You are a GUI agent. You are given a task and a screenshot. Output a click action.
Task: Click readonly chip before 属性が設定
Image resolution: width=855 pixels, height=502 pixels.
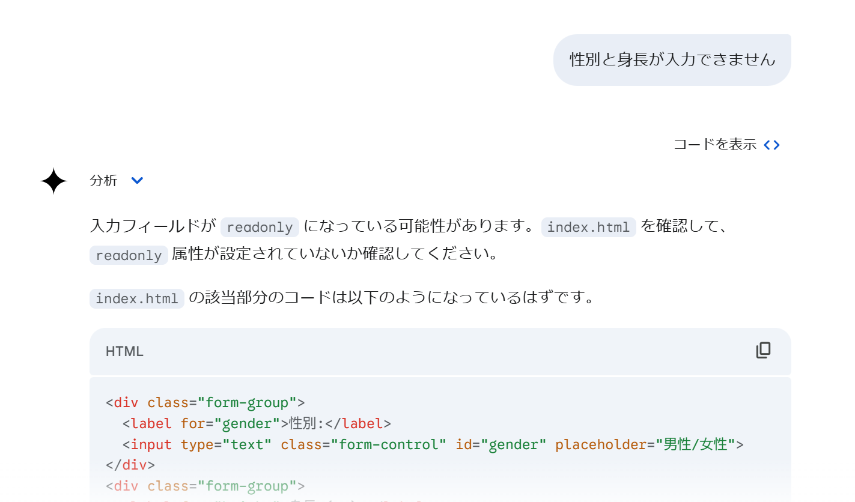point(129,255)
